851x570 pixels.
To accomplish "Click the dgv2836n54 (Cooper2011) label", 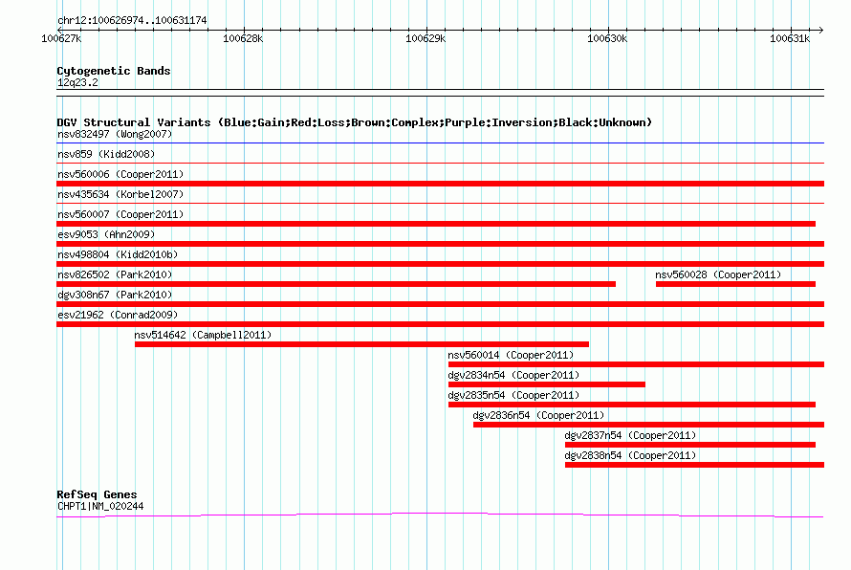I will (x=538, y=415).
